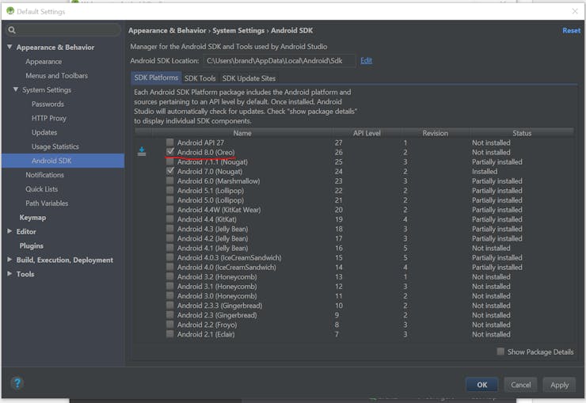The height and width of the screenshot is (403, 586).
Task: Check the Android 4.1 (Jelly Bean) checkbox
Action: point(170,248)
